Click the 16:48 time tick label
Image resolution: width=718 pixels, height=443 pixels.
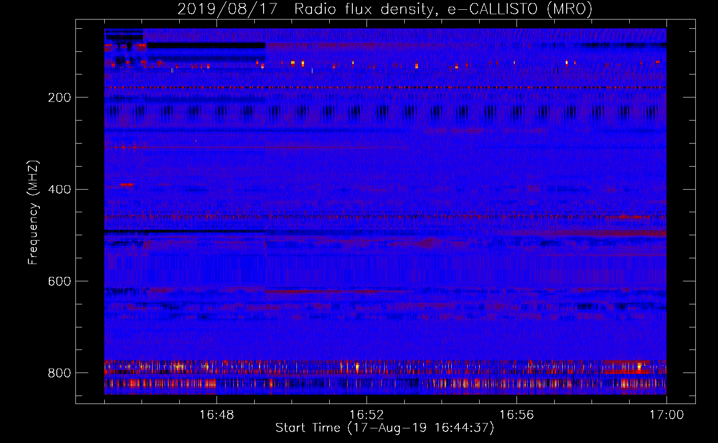[217, 415]
